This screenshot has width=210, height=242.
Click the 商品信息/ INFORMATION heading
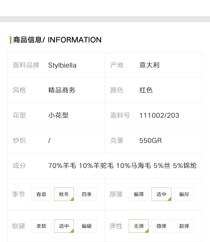(x=57, y=40)
